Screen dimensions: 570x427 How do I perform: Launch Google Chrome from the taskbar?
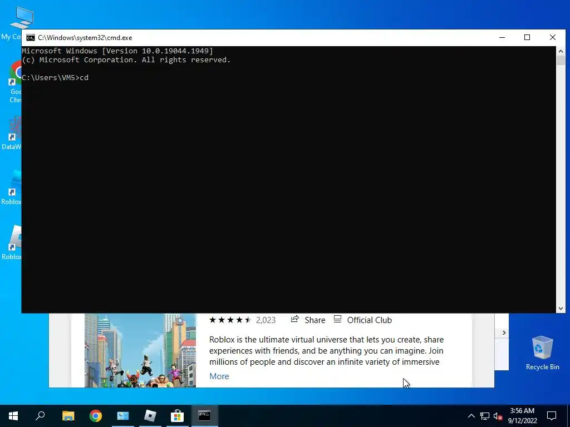coord(96,416)
